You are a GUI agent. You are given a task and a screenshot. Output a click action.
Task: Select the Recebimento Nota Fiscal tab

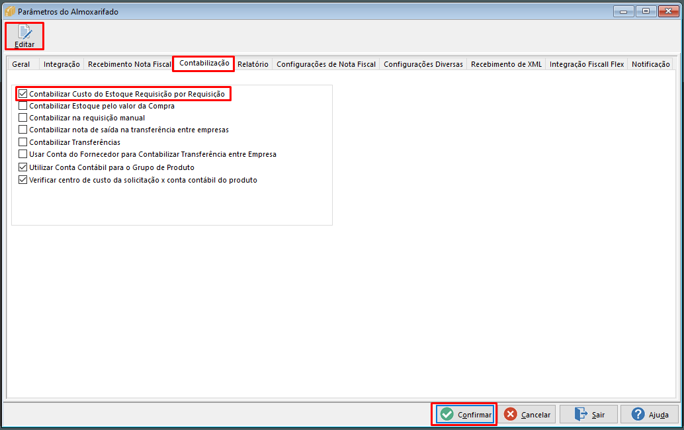coord(129,64)
